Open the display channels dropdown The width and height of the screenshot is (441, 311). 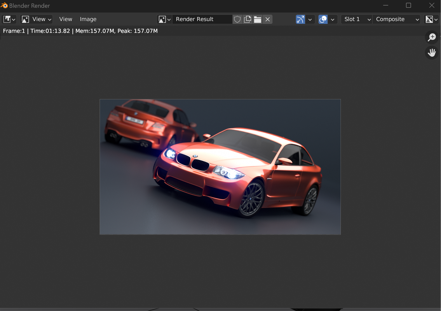click(x=431, y=19)
